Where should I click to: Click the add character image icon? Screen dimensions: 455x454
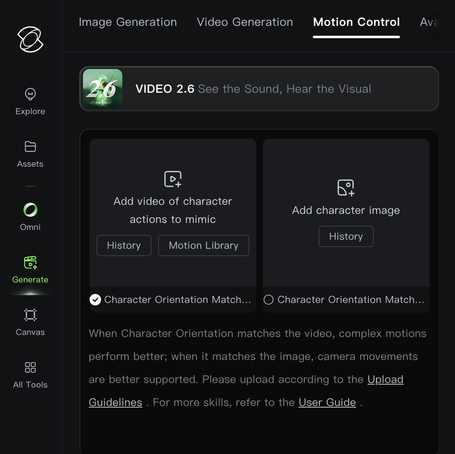pos(346,188)
